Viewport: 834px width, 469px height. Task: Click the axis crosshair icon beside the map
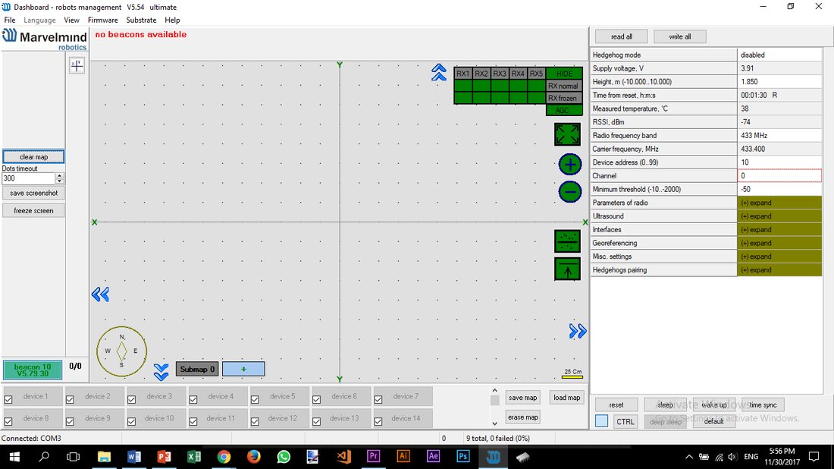tap(77, 65)
